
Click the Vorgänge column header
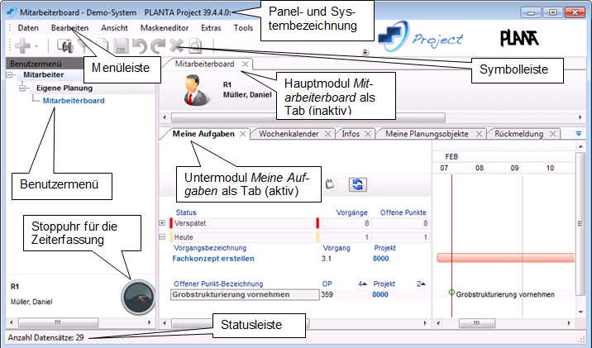coord(352,212)
